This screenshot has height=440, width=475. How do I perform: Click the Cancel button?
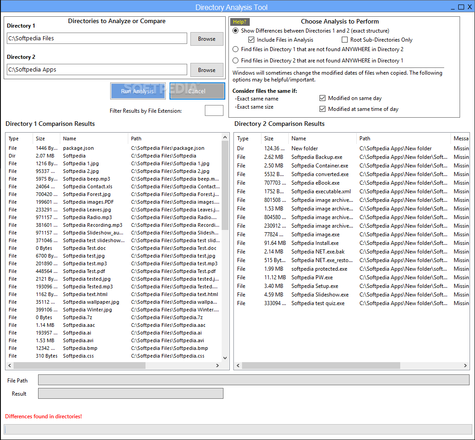[197, 91]
